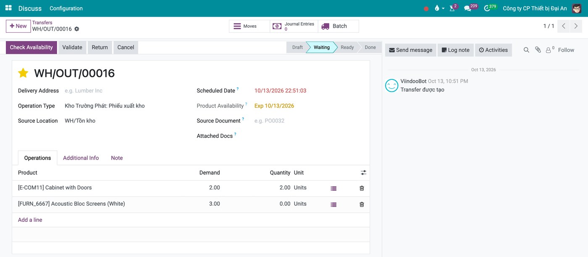The width and height of the screenshot is (588, 257).
Task: Toggle the yellow priority star
Action: point(23,73)
